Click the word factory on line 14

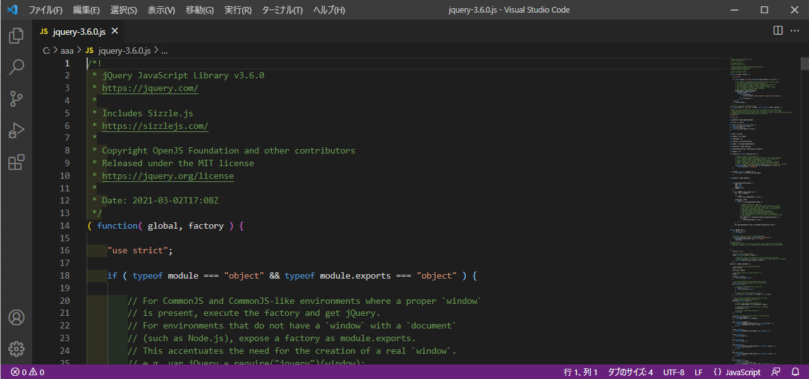(206, 226)
